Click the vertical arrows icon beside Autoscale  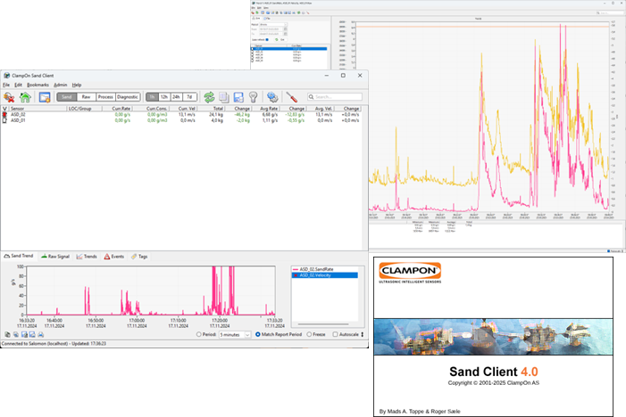[363, 334]
